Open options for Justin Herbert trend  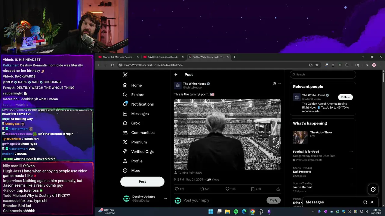[x=351, y=184]
